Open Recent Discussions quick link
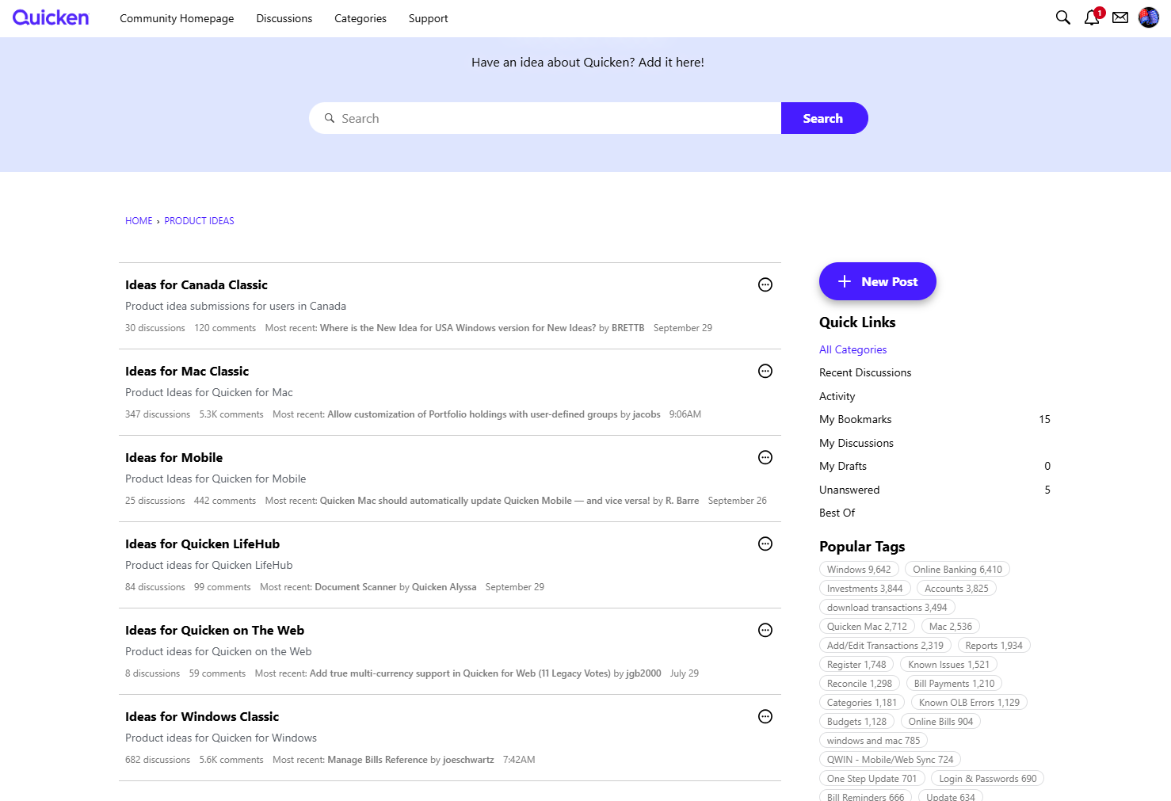Screen dimensions: 1171x801 click(x=865, y=372)
